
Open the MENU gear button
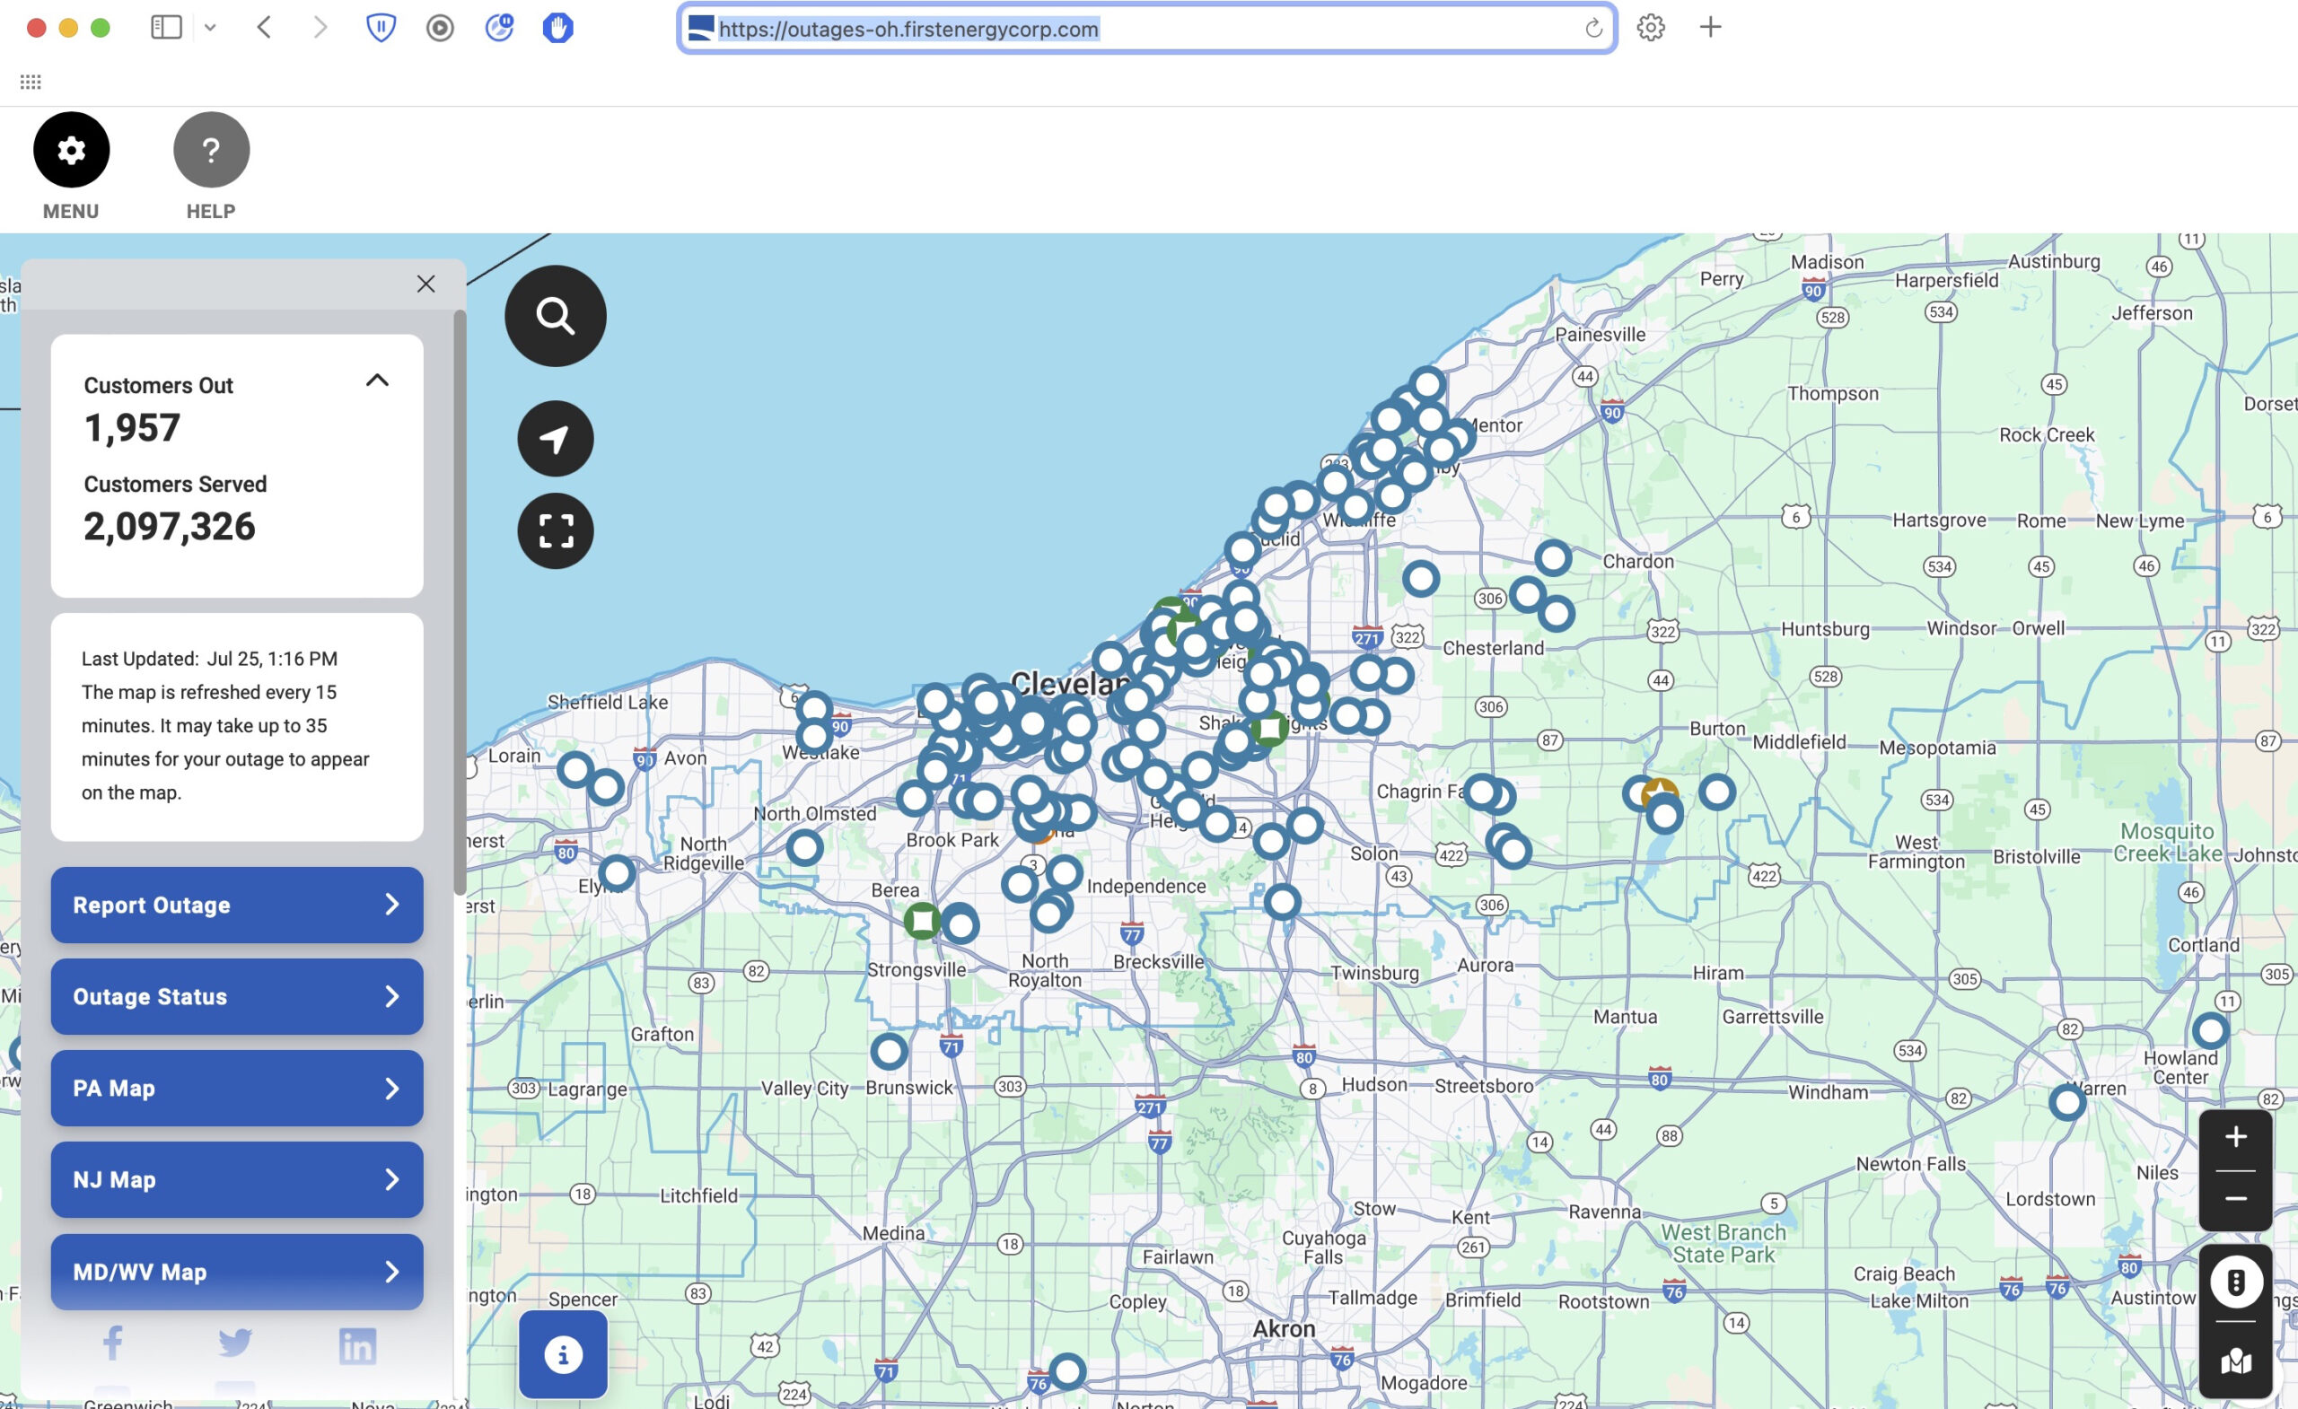pyautogui.click(x=71, y=149)
